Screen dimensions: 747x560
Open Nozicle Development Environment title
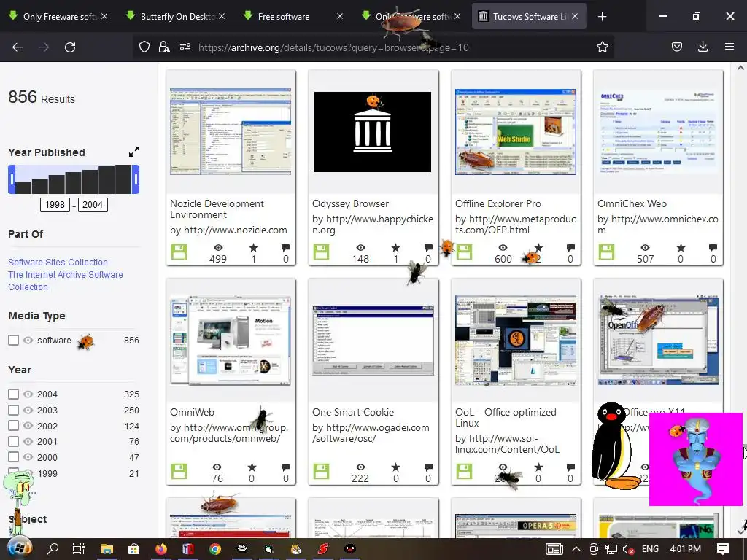[x=217, y=209]
